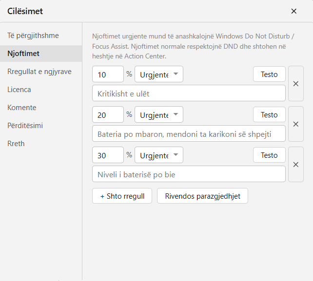Show the Rreth section
313x281 pixels.
(x=41, y=144)
